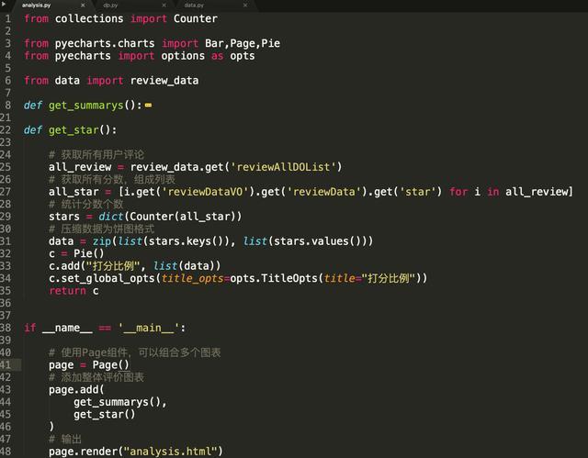Screen dimensions: 588x458
Task: Click the 'reviewDataVO' string on line 27
Action: 205,192
